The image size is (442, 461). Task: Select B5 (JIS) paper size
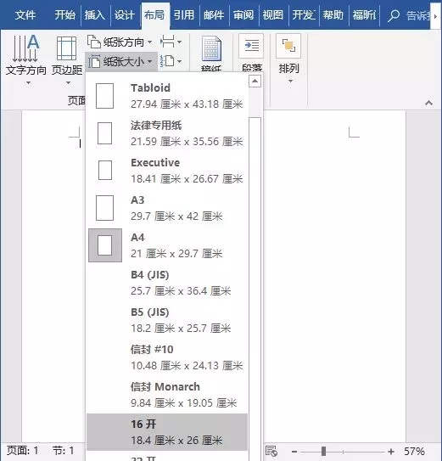pos(167,320)
